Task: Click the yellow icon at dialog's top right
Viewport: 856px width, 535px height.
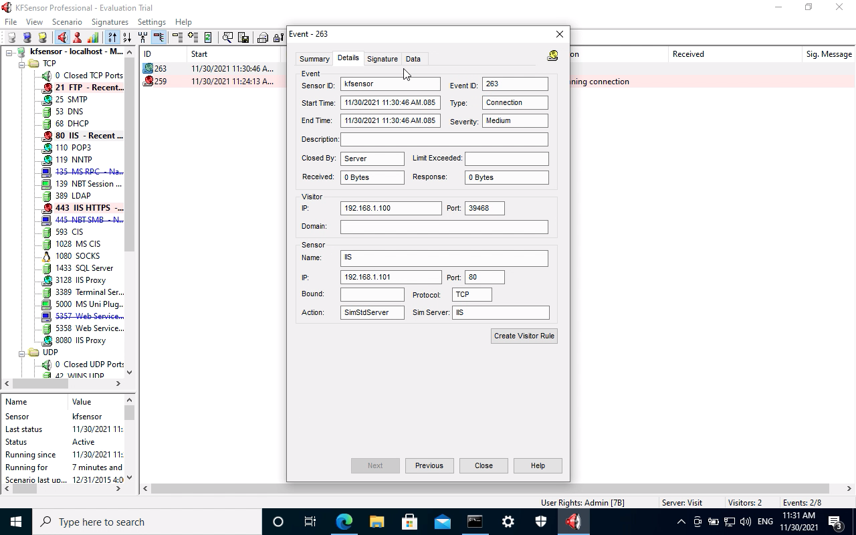Action: tap(552, 56)
